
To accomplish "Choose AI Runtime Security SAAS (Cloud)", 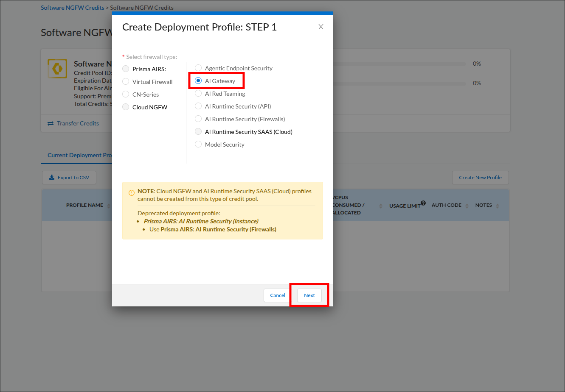I will [198, 131].
